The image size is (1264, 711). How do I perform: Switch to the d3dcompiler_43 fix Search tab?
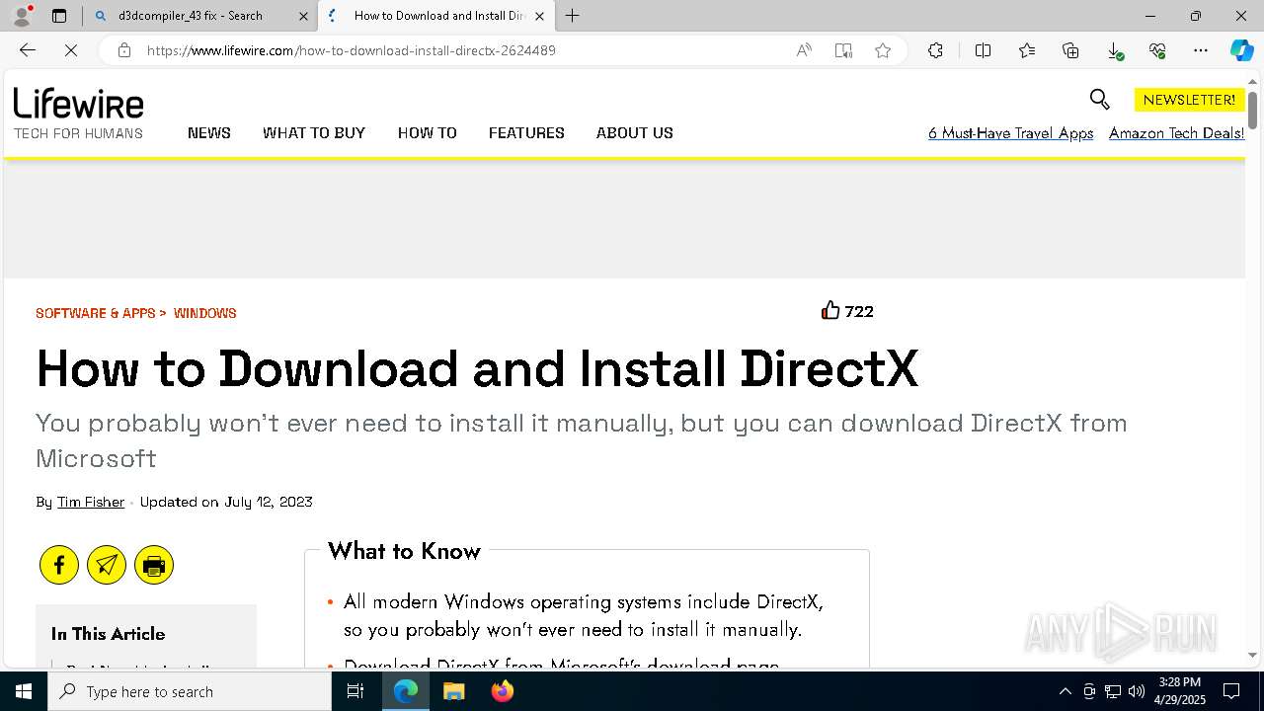[x=199, y=16]
